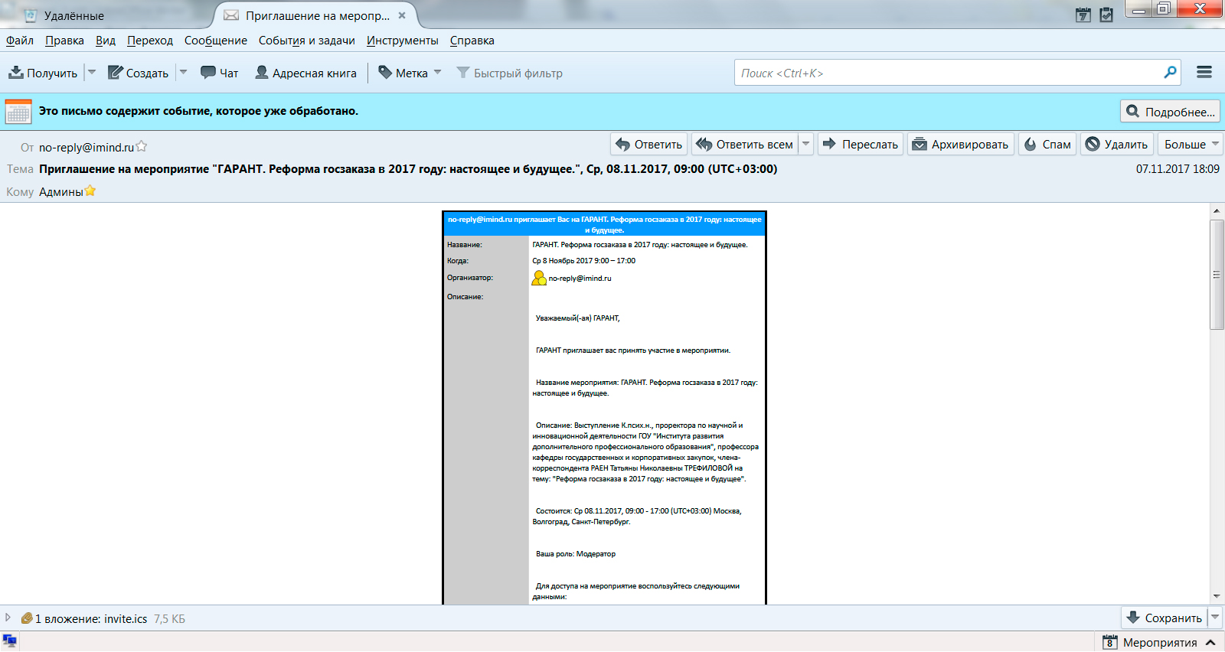The height and width of the screenshot is (652, 1225).
Task: Open the Вид menu
Action: [106, 41]
